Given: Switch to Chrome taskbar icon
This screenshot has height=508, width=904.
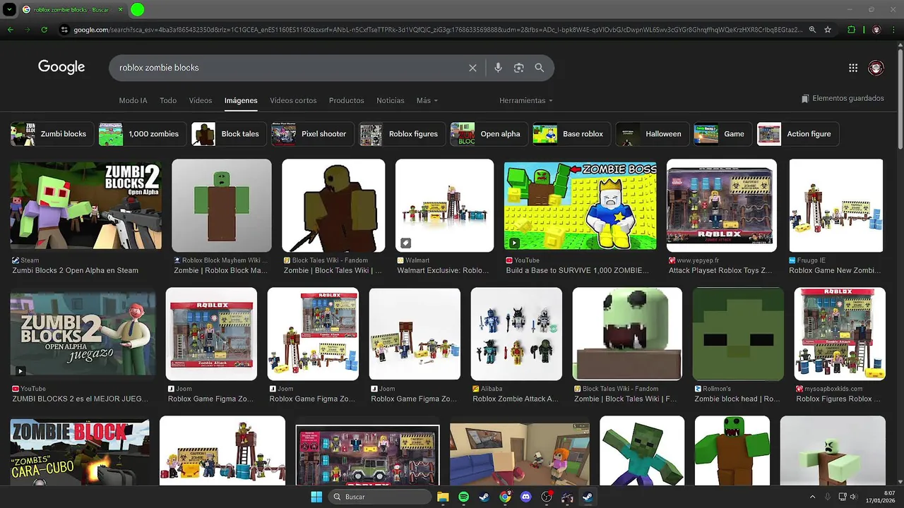Looking at the screenshot, I should (505, 497).
